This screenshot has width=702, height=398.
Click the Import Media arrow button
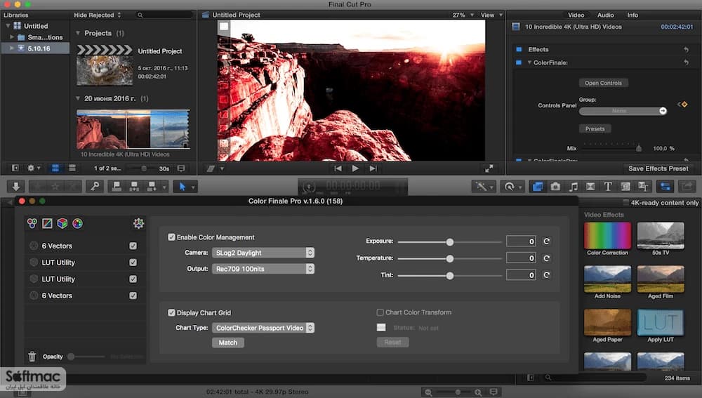15,186
